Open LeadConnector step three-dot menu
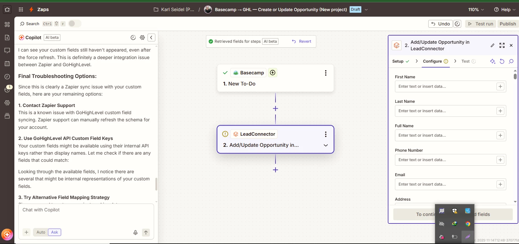 click(325, 134)
